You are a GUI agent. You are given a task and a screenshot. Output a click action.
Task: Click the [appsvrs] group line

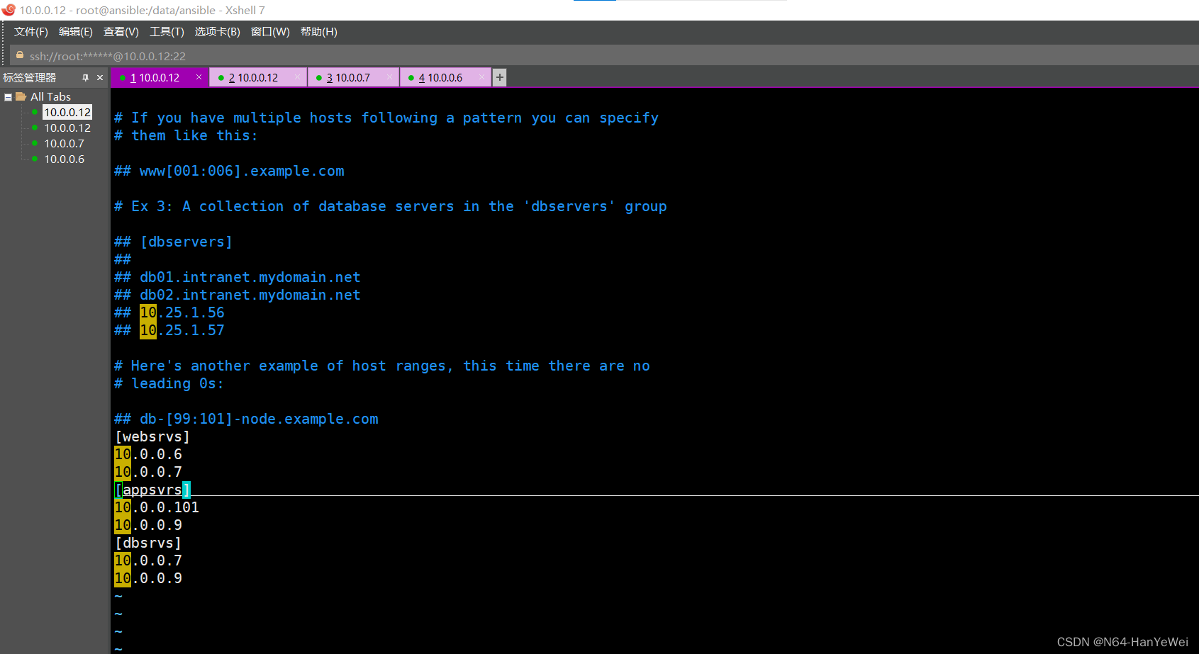click(152, 490)
